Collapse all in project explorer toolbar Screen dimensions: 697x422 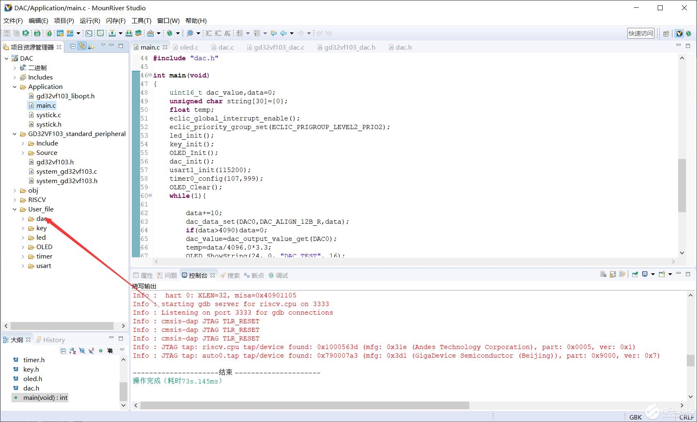pyautogui.click(x=72, y=46)
